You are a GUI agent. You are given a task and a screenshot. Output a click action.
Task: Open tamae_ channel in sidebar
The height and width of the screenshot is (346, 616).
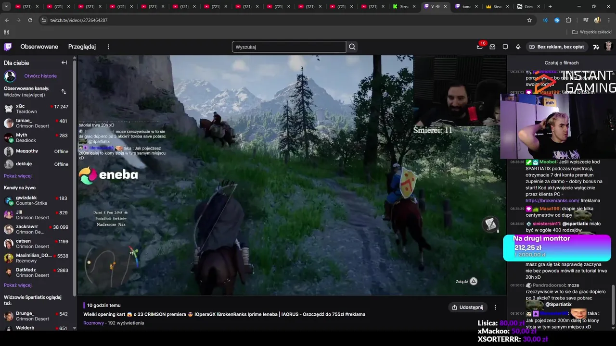36,123
